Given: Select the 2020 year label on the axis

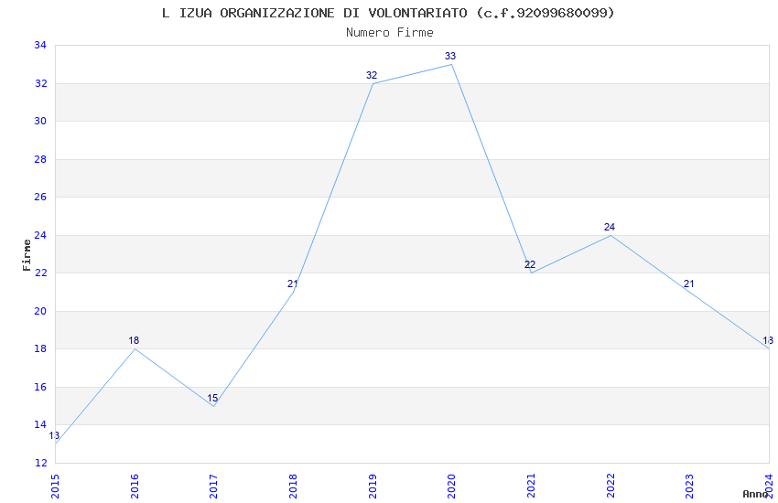Looking at the screenshot, I should click(451, 487).
